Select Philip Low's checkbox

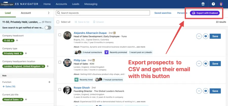60,62
